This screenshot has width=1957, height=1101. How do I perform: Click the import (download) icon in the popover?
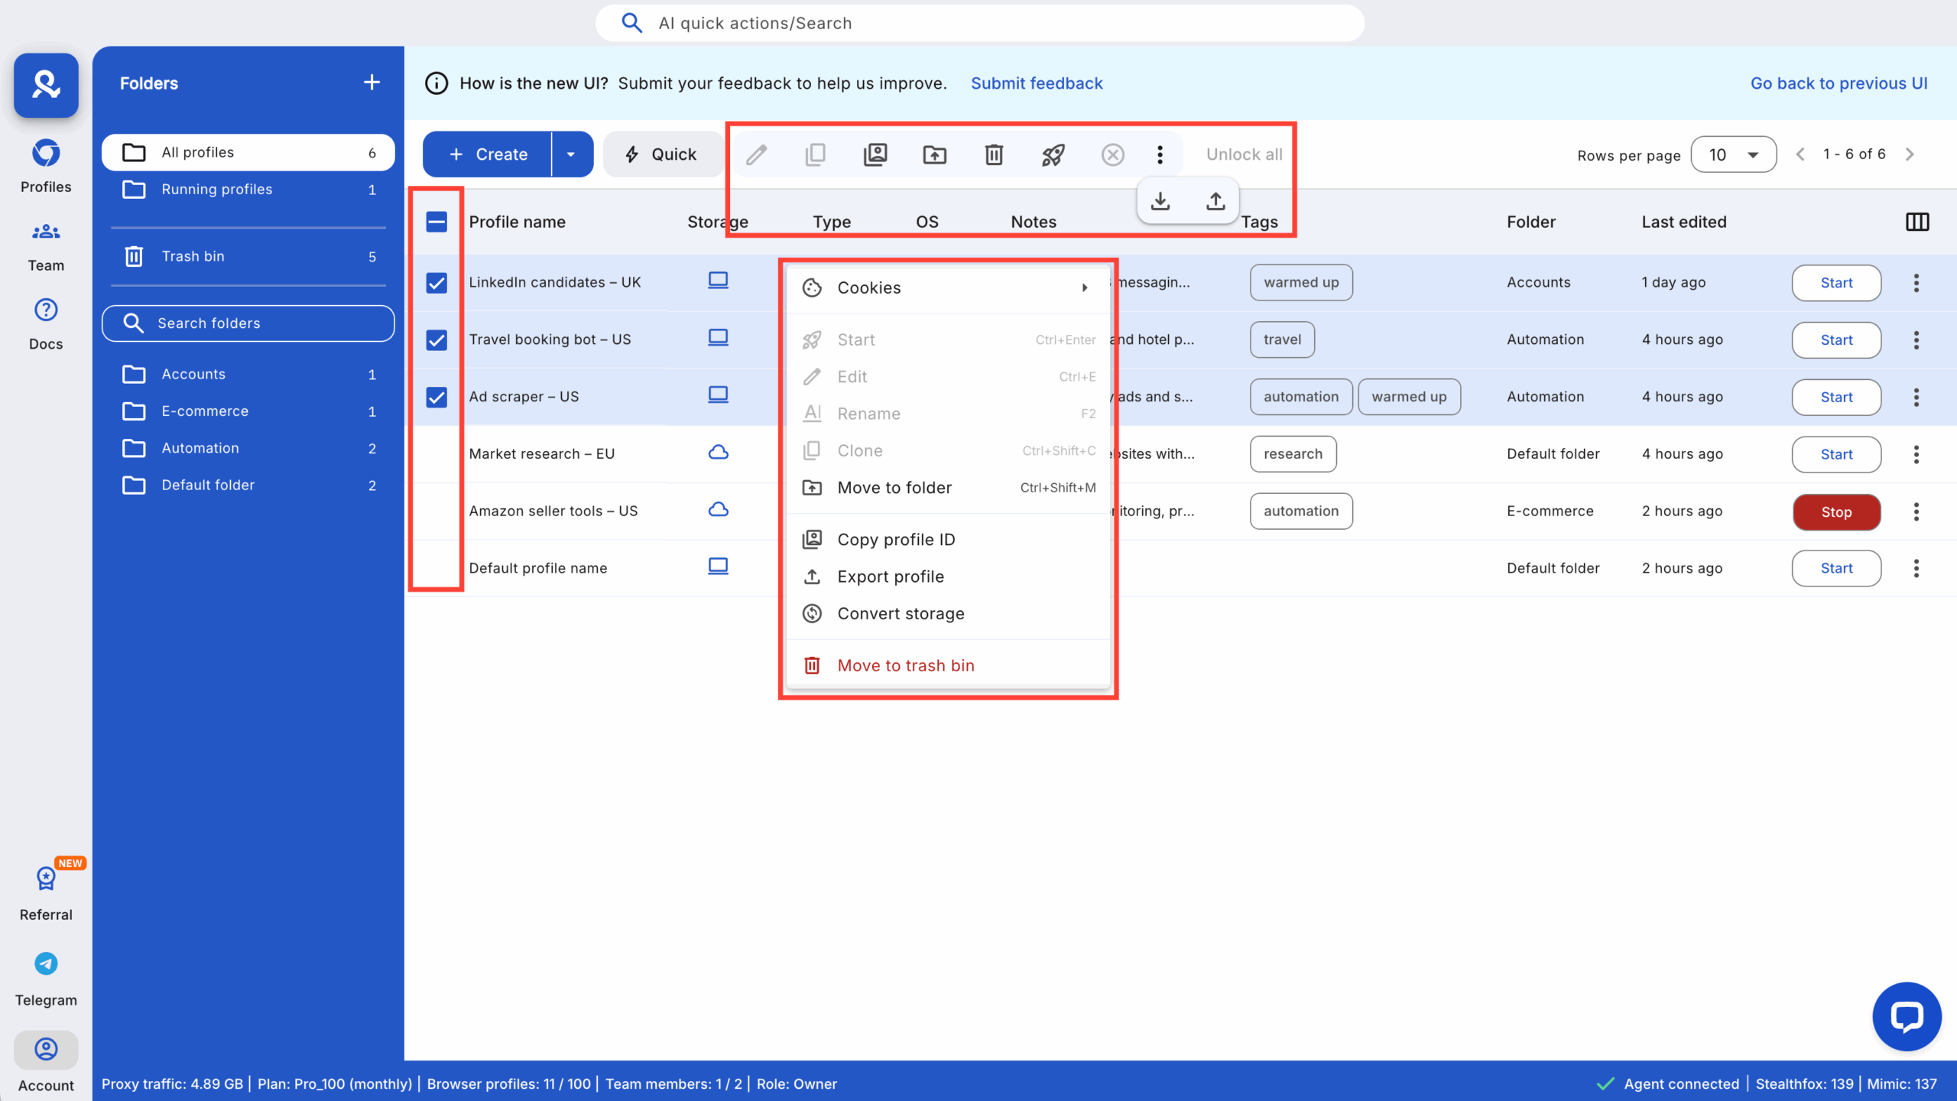(1160, 200)
